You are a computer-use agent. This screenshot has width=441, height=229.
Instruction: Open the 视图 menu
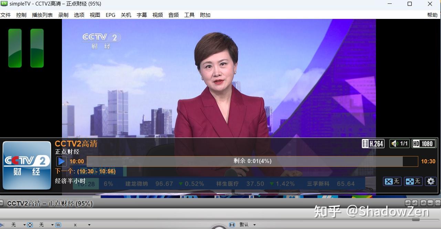[95, 15]
